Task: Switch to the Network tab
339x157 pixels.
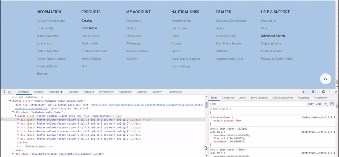Action: point(88,92)
